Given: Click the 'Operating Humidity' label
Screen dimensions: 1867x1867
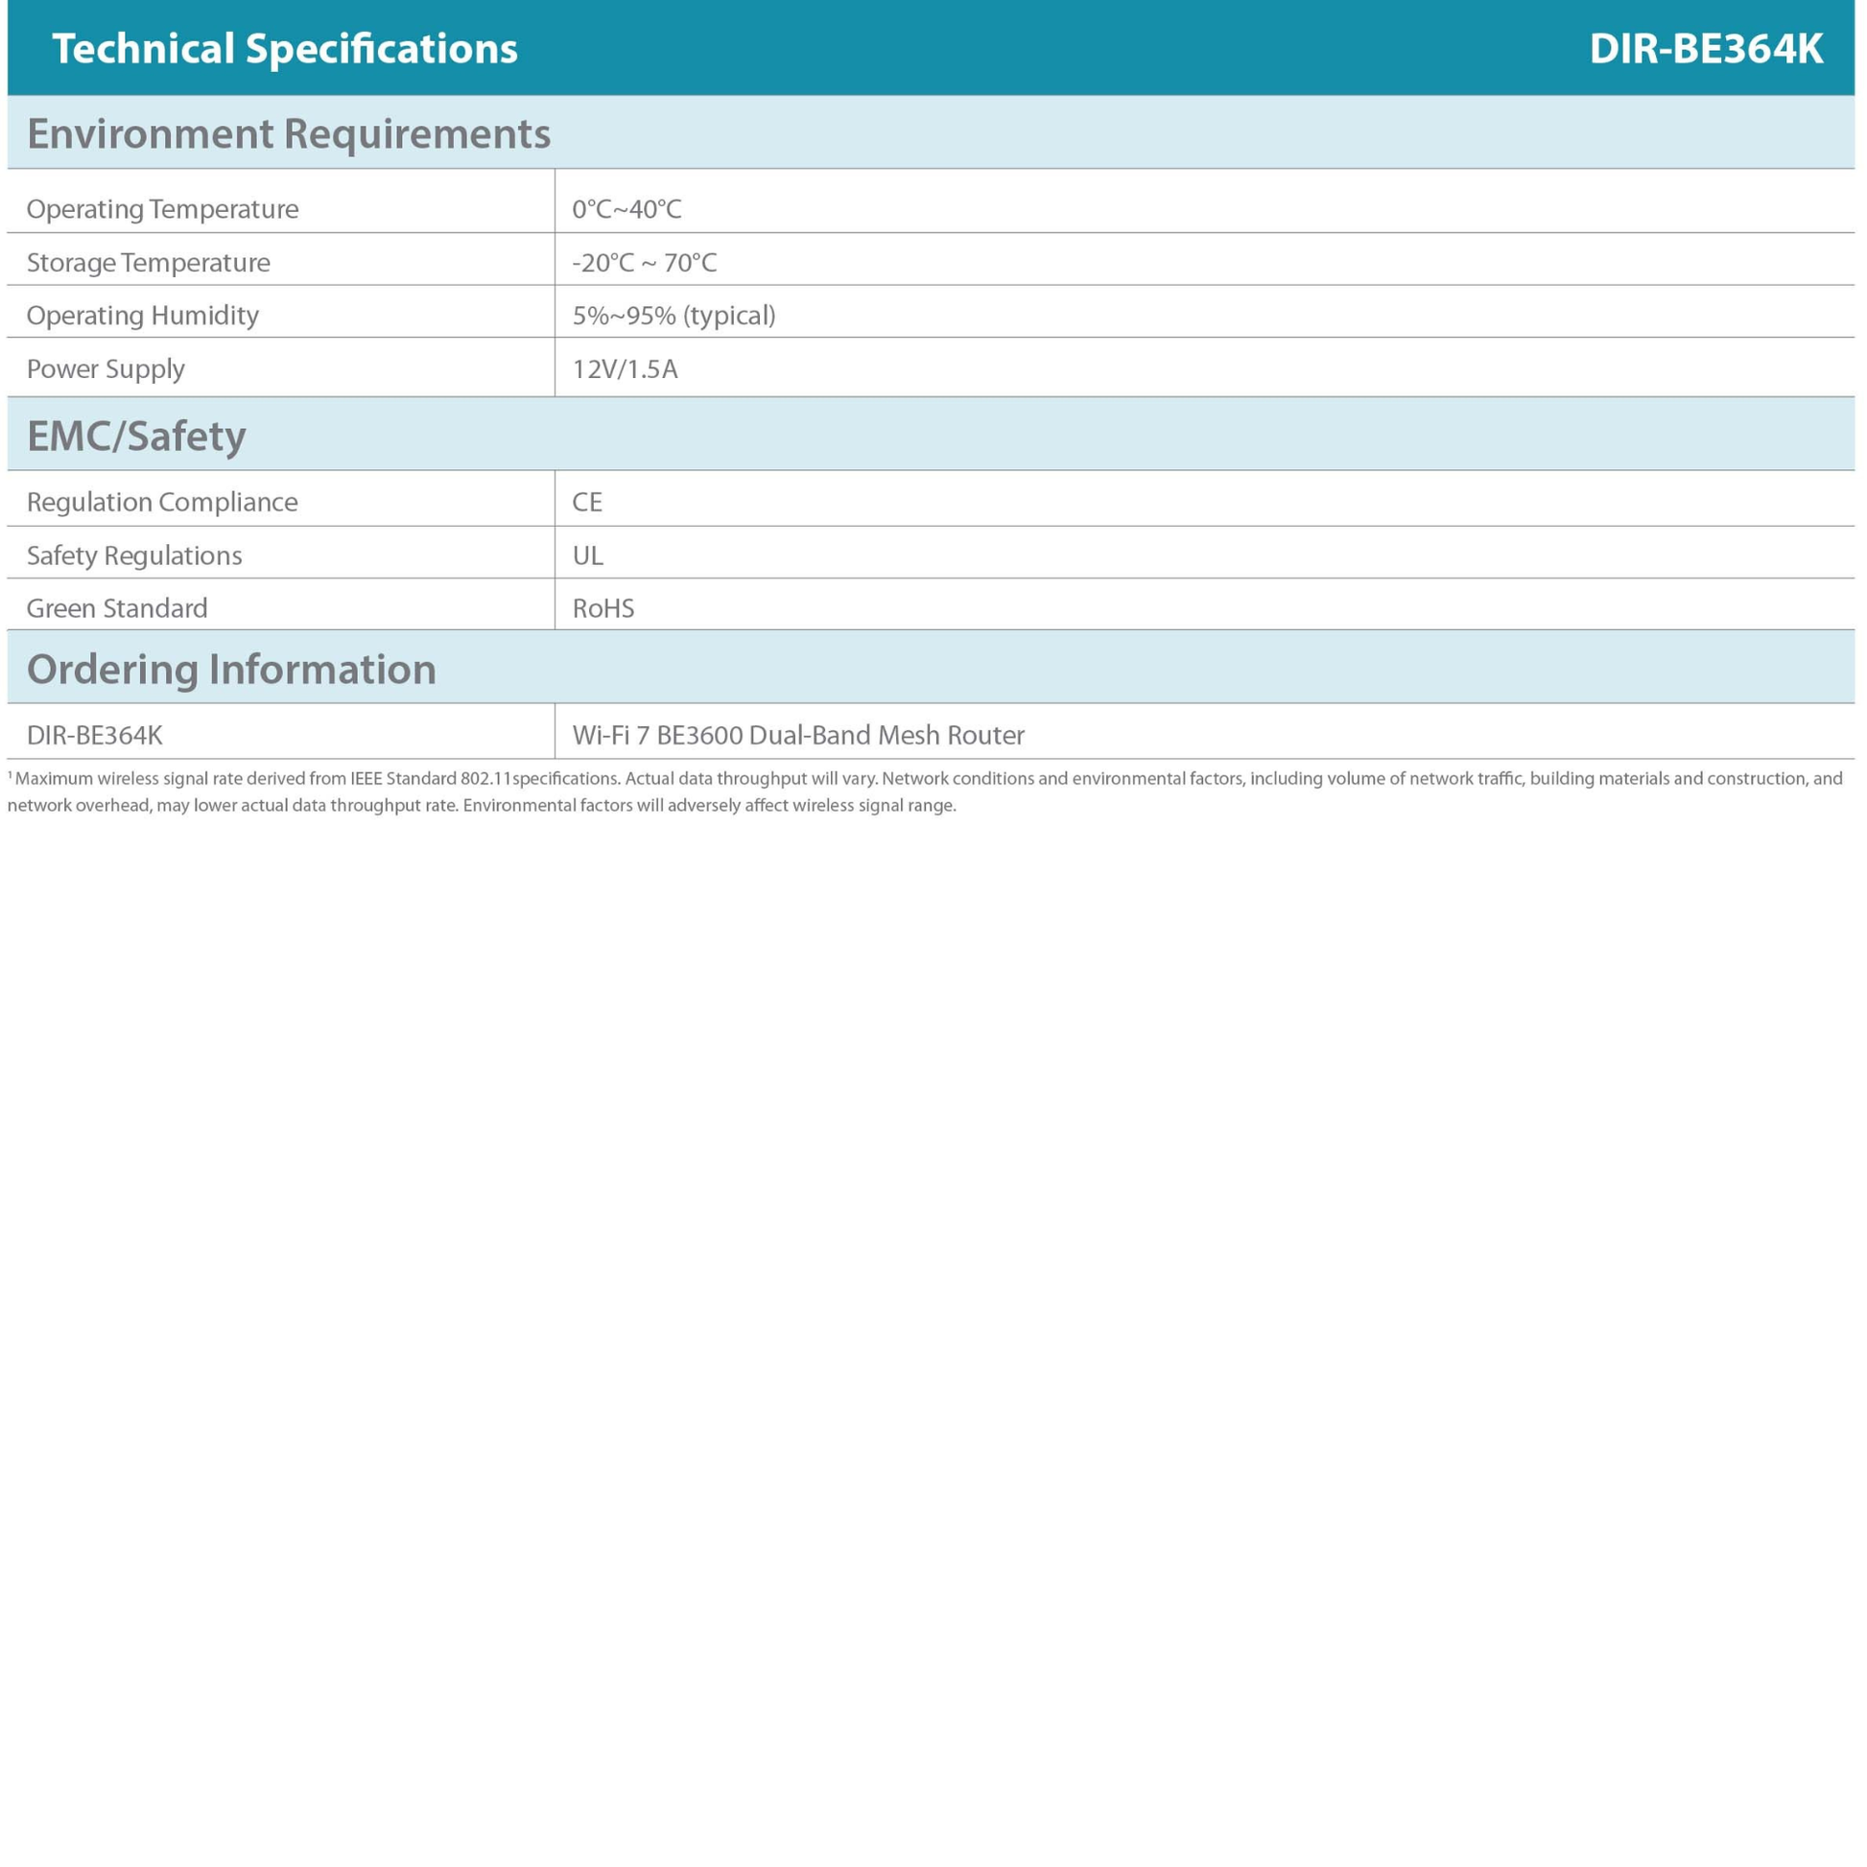Looking at the screenshot, I should [x=142, y=315].
